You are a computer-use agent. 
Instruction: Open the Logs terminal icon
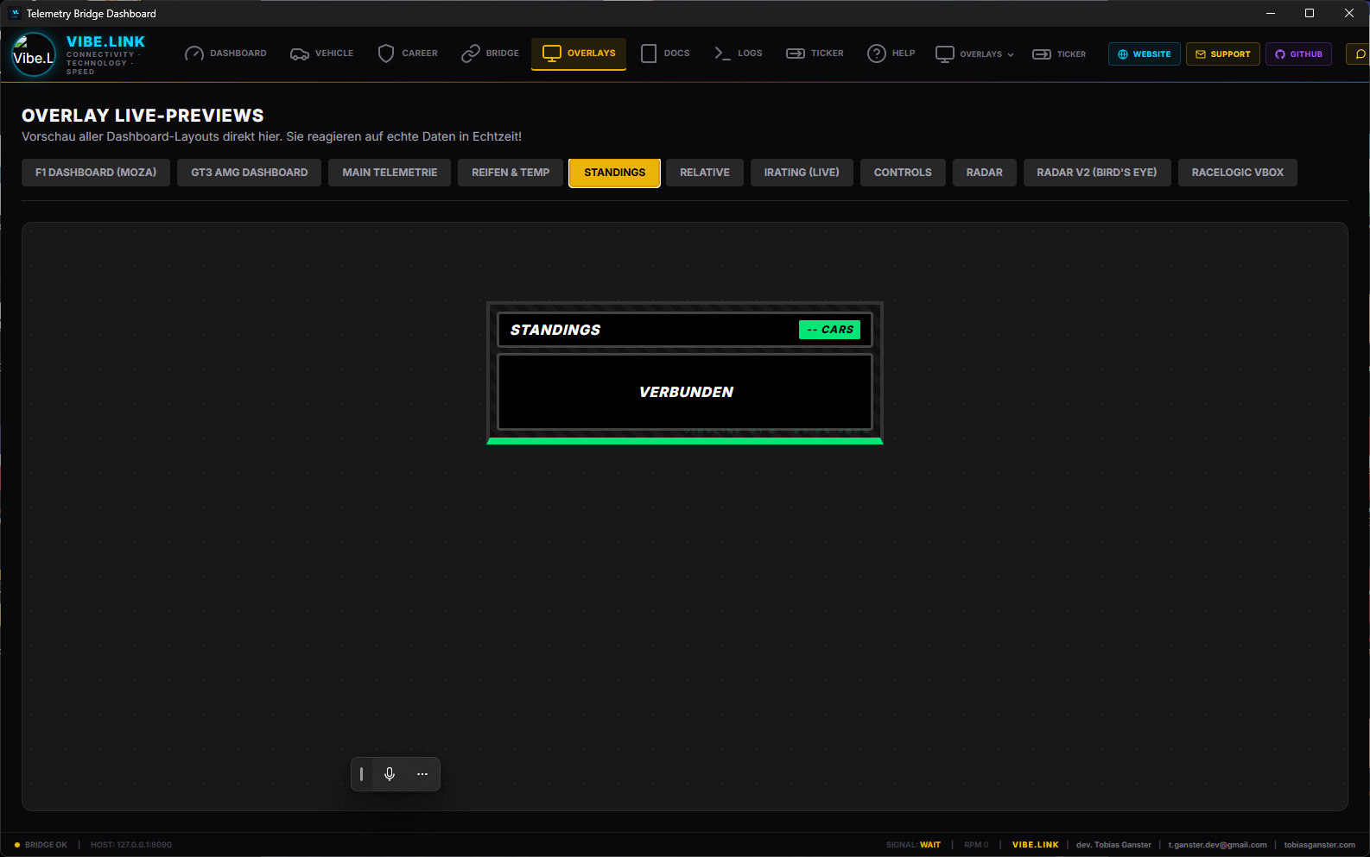pyautogui.click(x=722, y=54)
